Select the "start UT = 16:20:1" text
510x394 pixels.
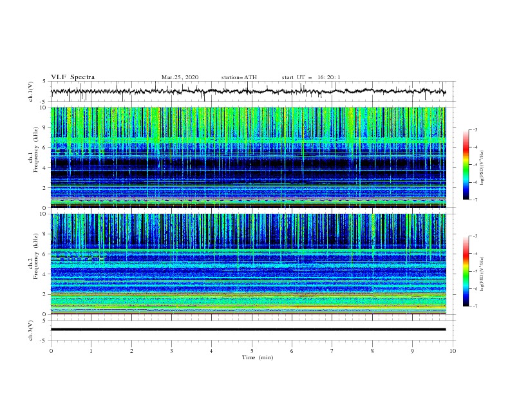(x=311, y=77)
